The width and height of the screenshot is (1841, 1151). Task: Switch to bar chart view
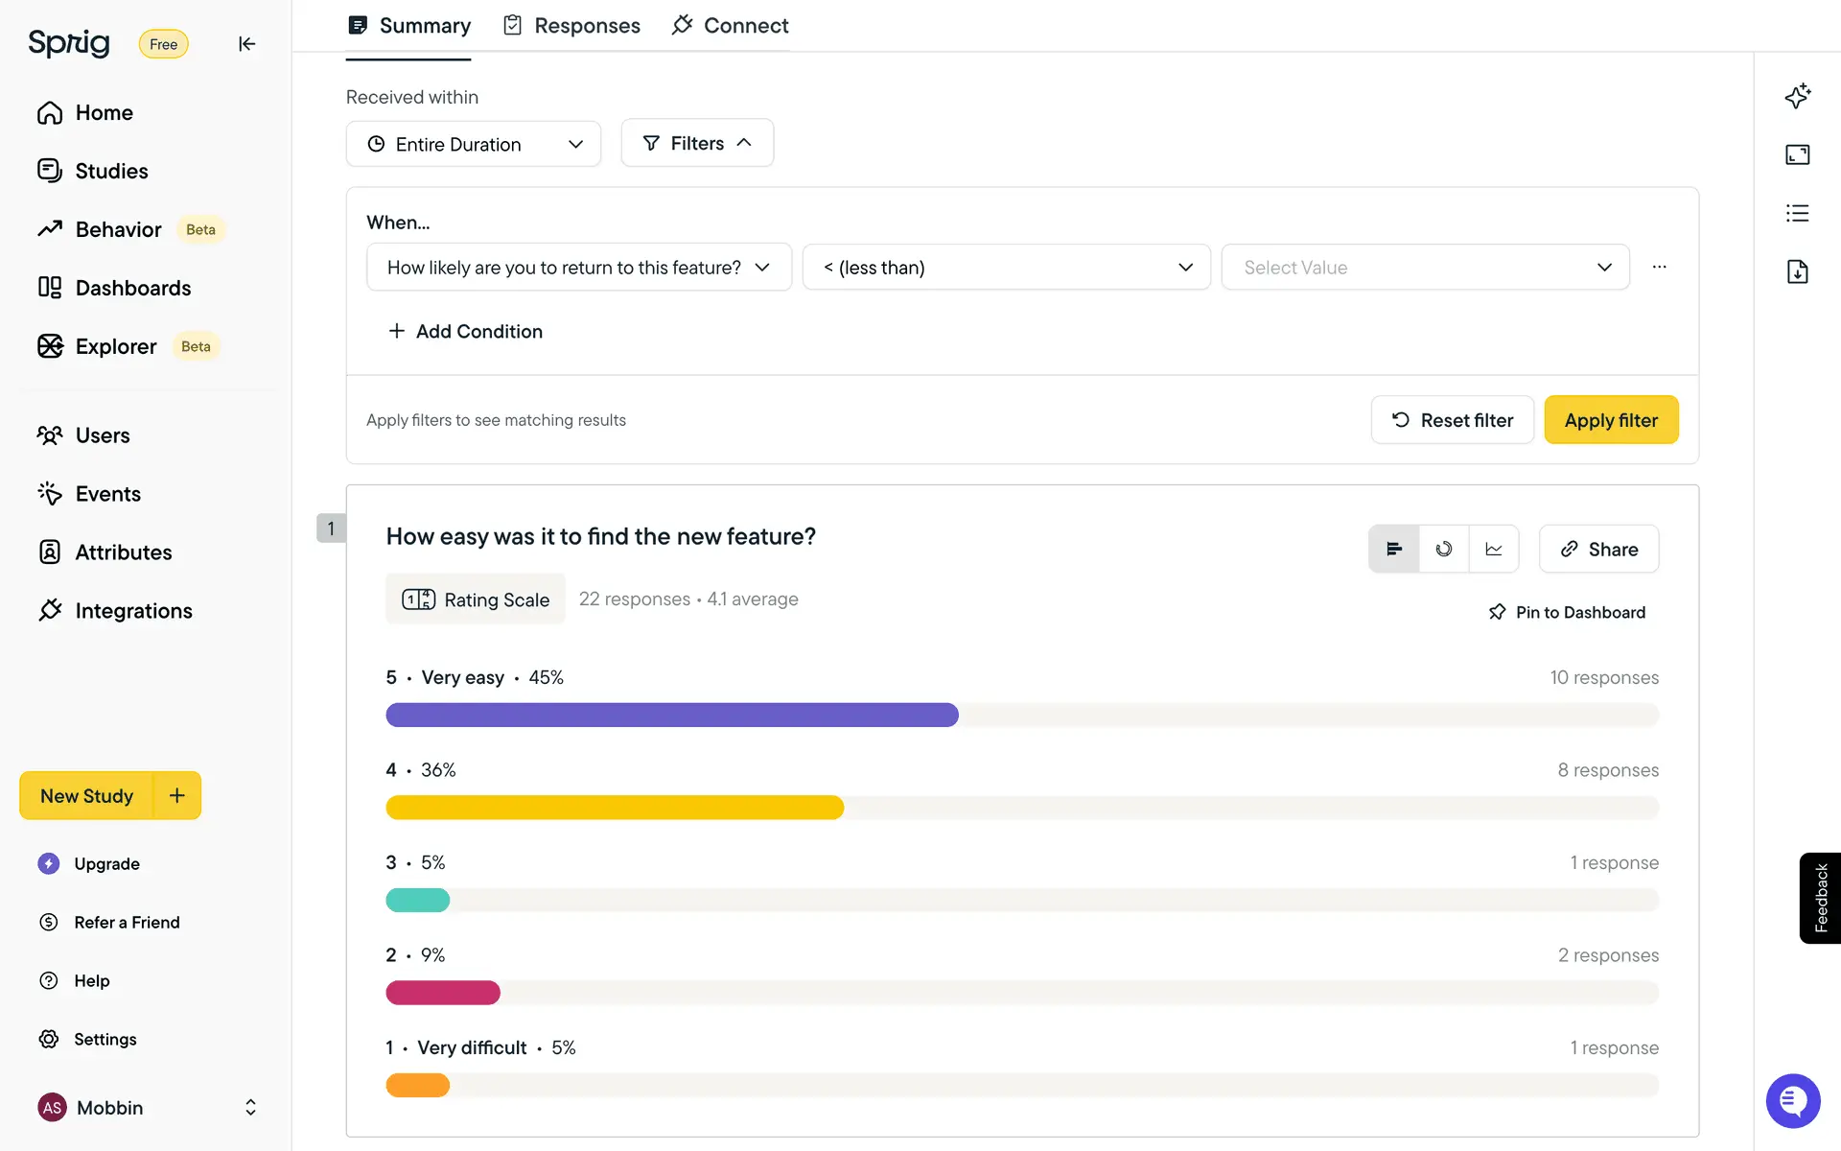1394,549
